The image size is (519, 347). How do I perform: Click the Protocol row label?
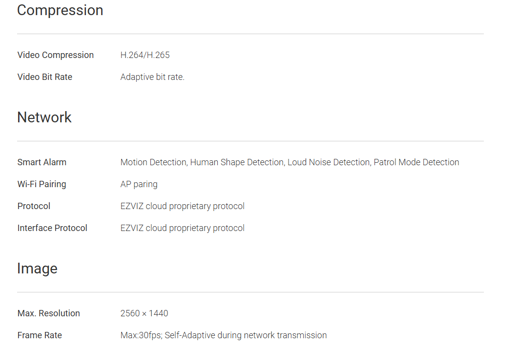coord(34,206)
